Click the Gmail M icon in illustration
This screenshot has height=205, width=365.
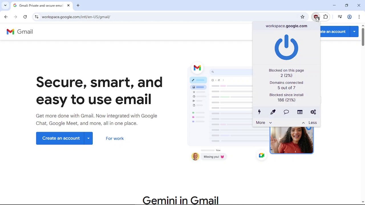197,68
